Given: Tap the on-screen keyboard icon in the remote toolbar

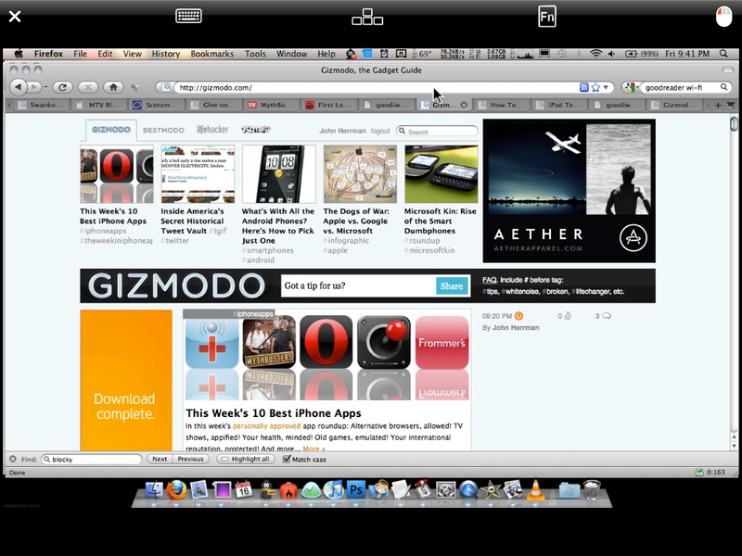Looking at the screenshot, I should [188, 16].
